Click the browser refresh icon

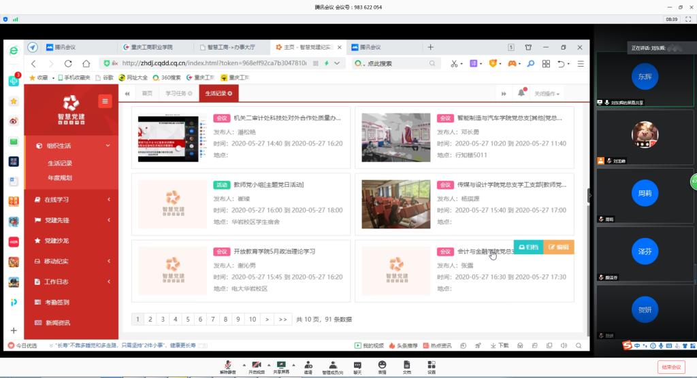(68, 63)
